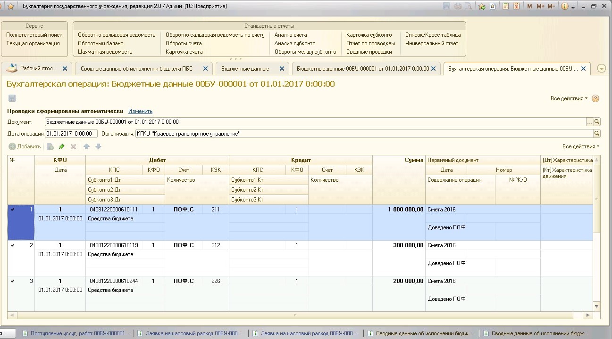Open Оборотно-сальдовая ведомость report
The width and height of the screenshot is (612, 339).
coord(116,35)
